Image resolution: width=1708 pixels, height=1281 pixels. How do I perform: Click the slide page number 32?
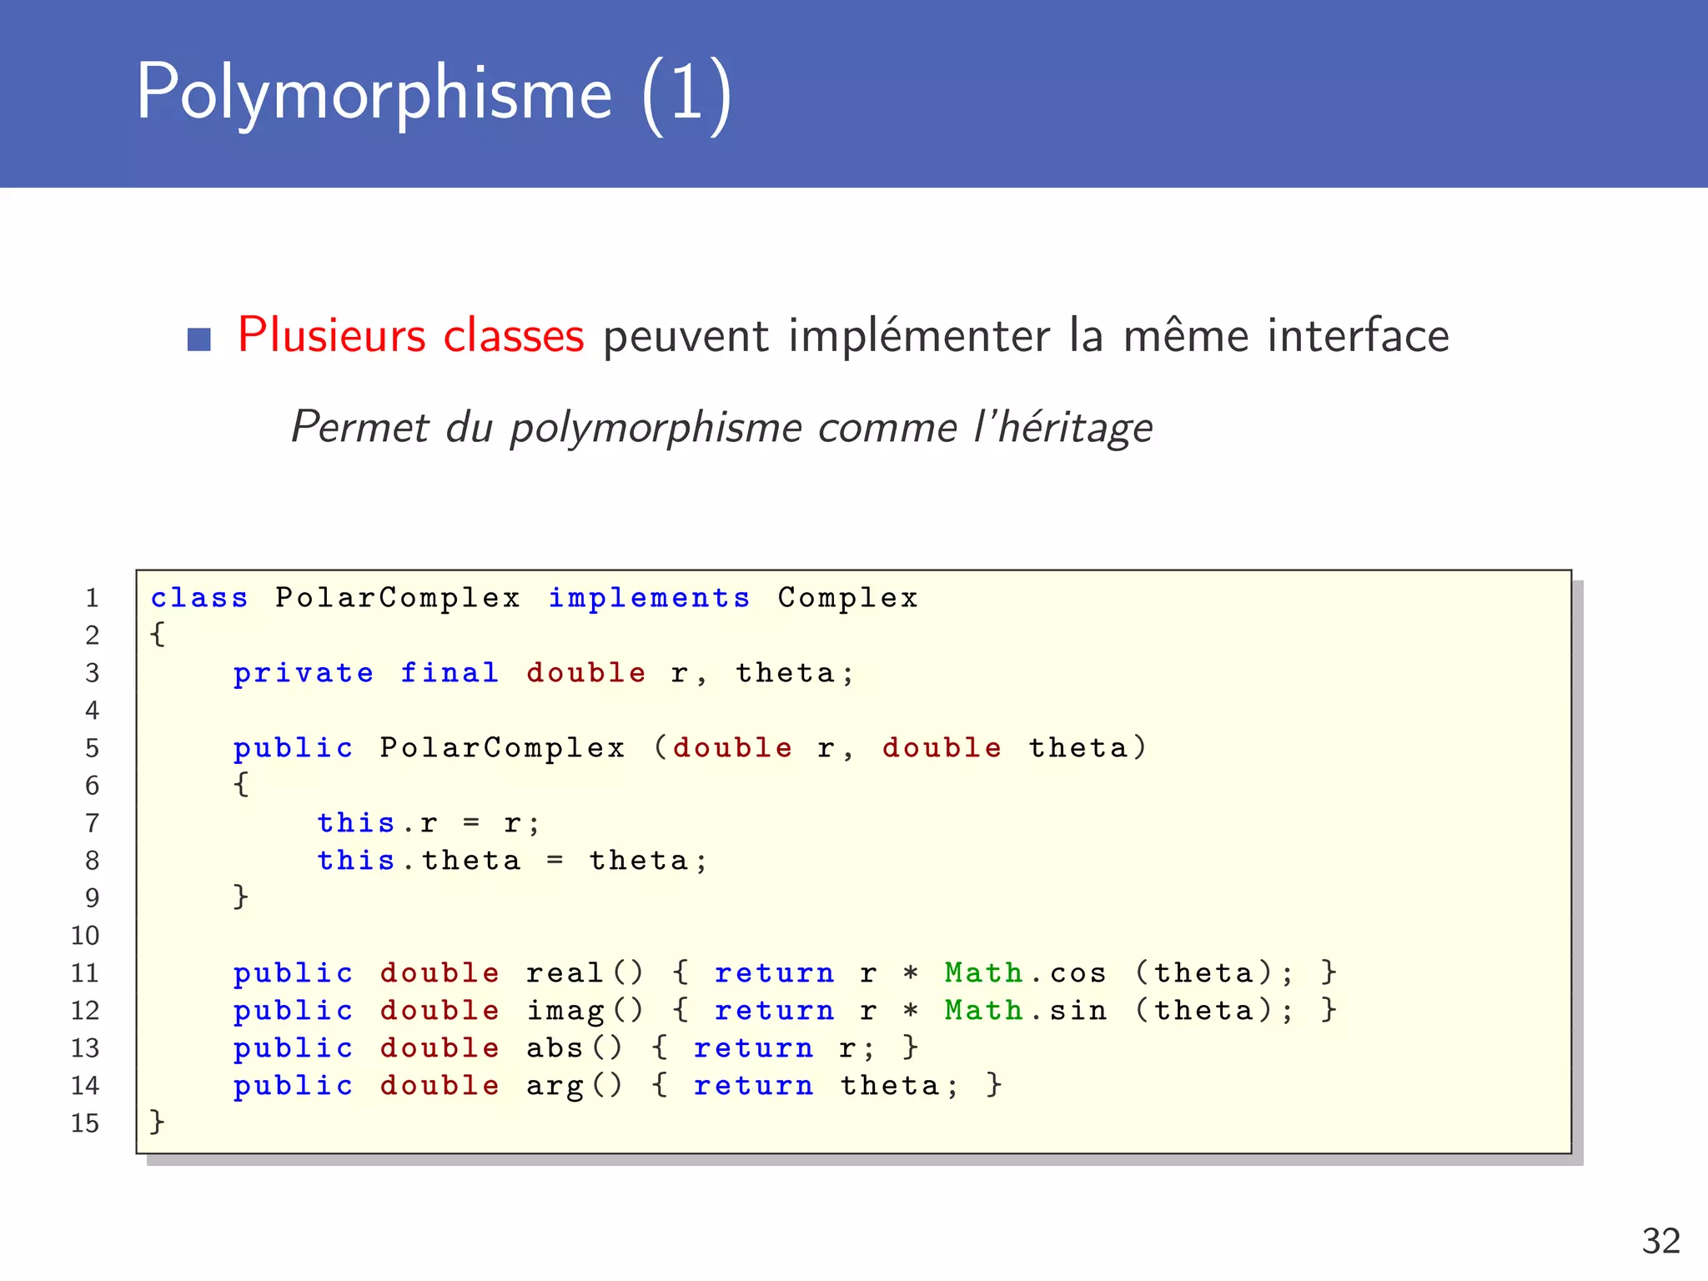click(x=1661, y=1241)
